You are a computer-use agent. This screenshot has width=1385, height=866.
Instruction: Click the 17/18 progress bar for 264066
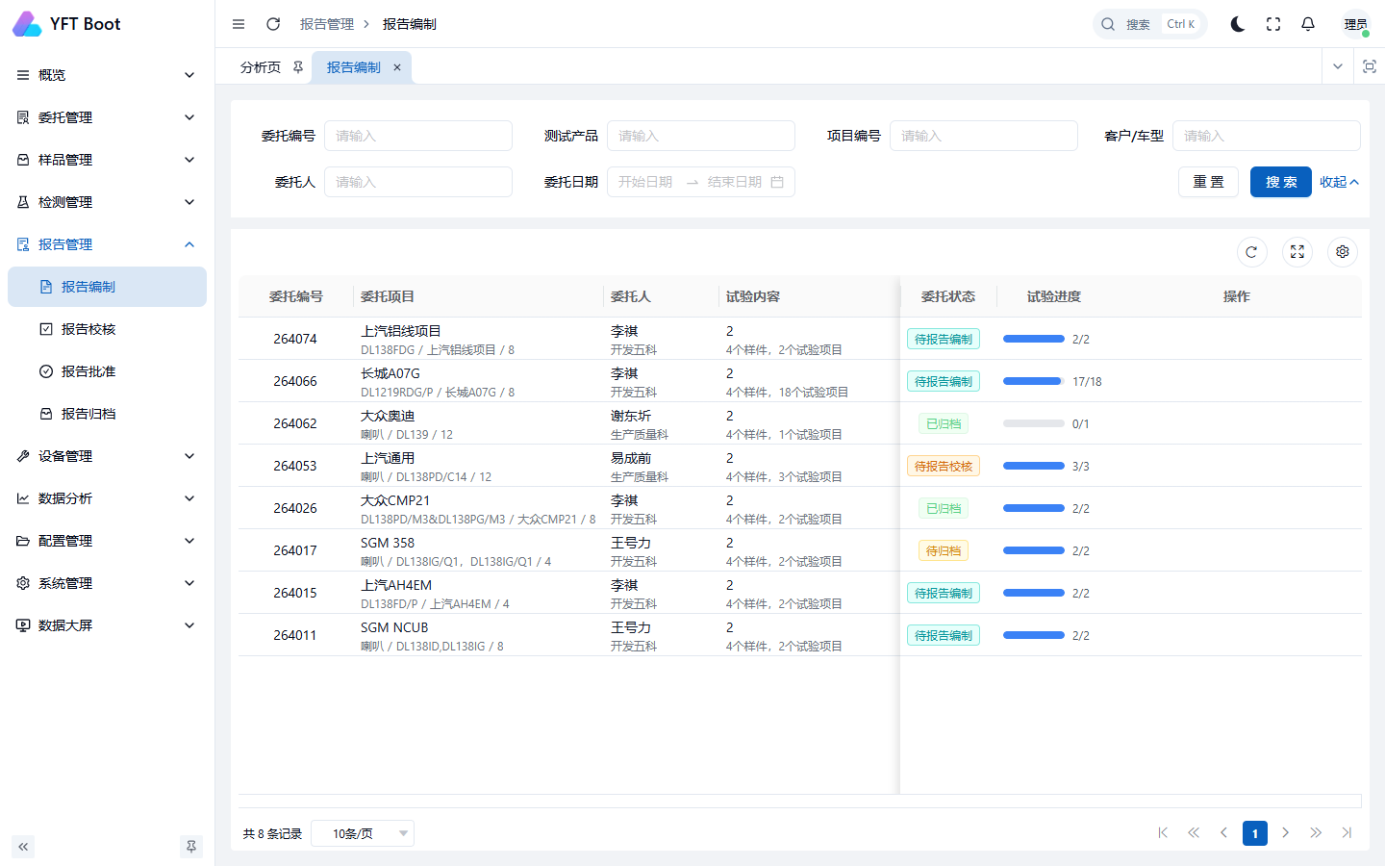pyautogui.click(x=1034, y=381)
